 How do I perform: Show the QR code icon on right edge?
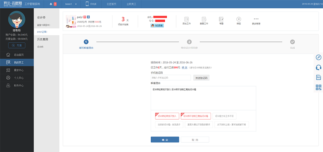coord(319,87)
